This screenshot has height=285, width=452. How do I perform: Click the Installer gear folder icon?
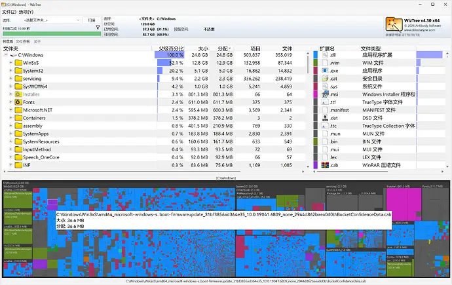click(x=18, y=94)
